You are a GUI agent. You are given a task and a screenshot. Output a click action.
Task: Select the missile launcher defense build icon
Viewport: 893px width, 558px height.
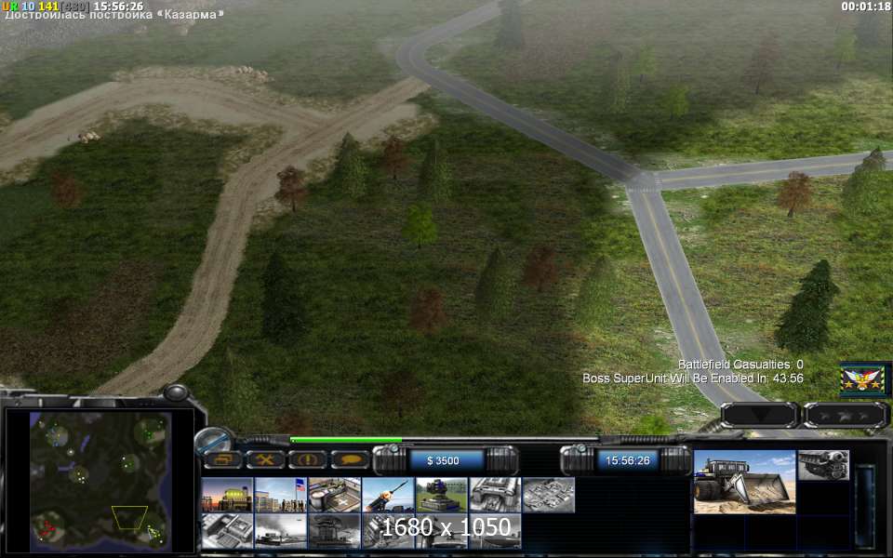point(388,495)
